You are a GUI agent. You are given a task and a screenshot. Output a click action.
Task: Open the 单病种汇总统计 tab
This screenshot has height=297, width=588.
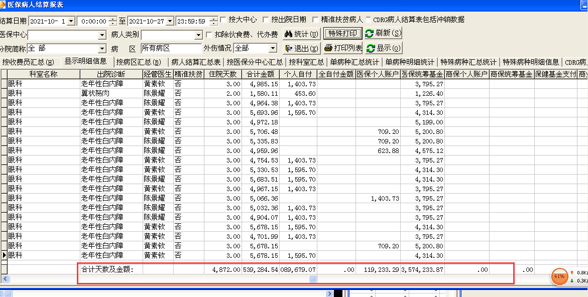pyautogui.click(x=355, y=62)
